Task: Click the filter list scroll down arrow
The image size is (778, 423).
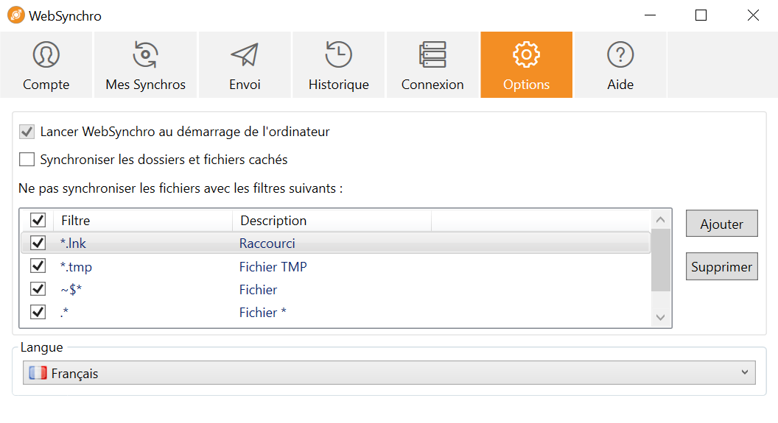Action: click(x=660, y=318)
